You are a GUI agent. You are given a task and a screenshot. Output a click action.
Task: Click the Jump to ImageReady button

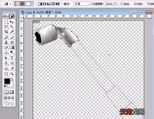point(9,103)
